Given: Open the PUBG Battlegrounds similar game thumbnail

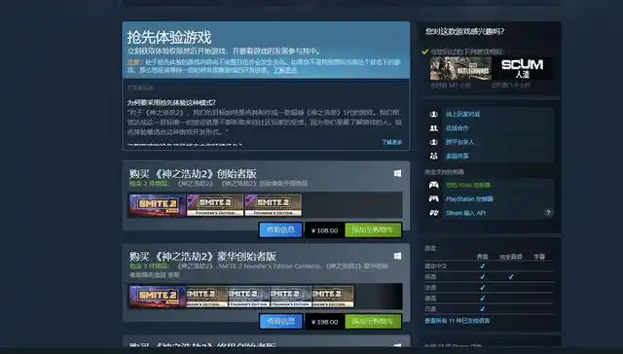Looking at the screenshot, I should tap(460, 68).
